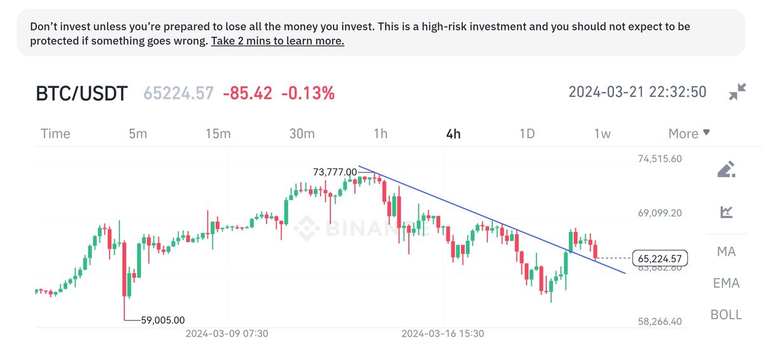Open the chart indicators icon
The height and width of the screenshot is (351, 762).
[726, 212]
